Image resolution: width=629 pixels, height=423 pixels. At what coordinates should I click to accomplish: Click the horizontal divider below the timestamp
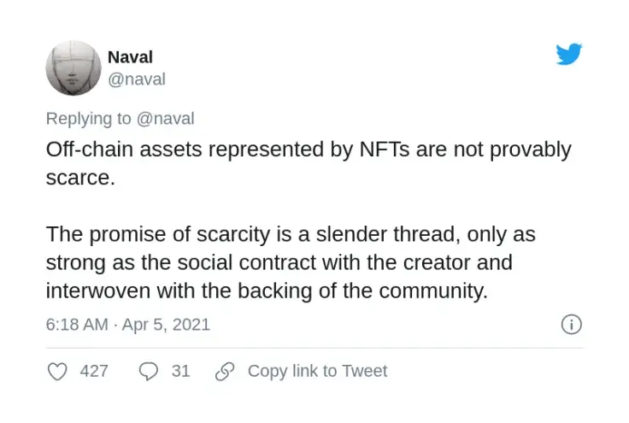[x=314, y=348]
